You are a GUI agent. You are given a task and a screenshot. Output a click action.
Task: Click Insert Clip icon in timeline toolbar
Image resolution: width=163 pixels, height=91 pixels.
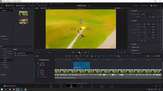[80, 56]
